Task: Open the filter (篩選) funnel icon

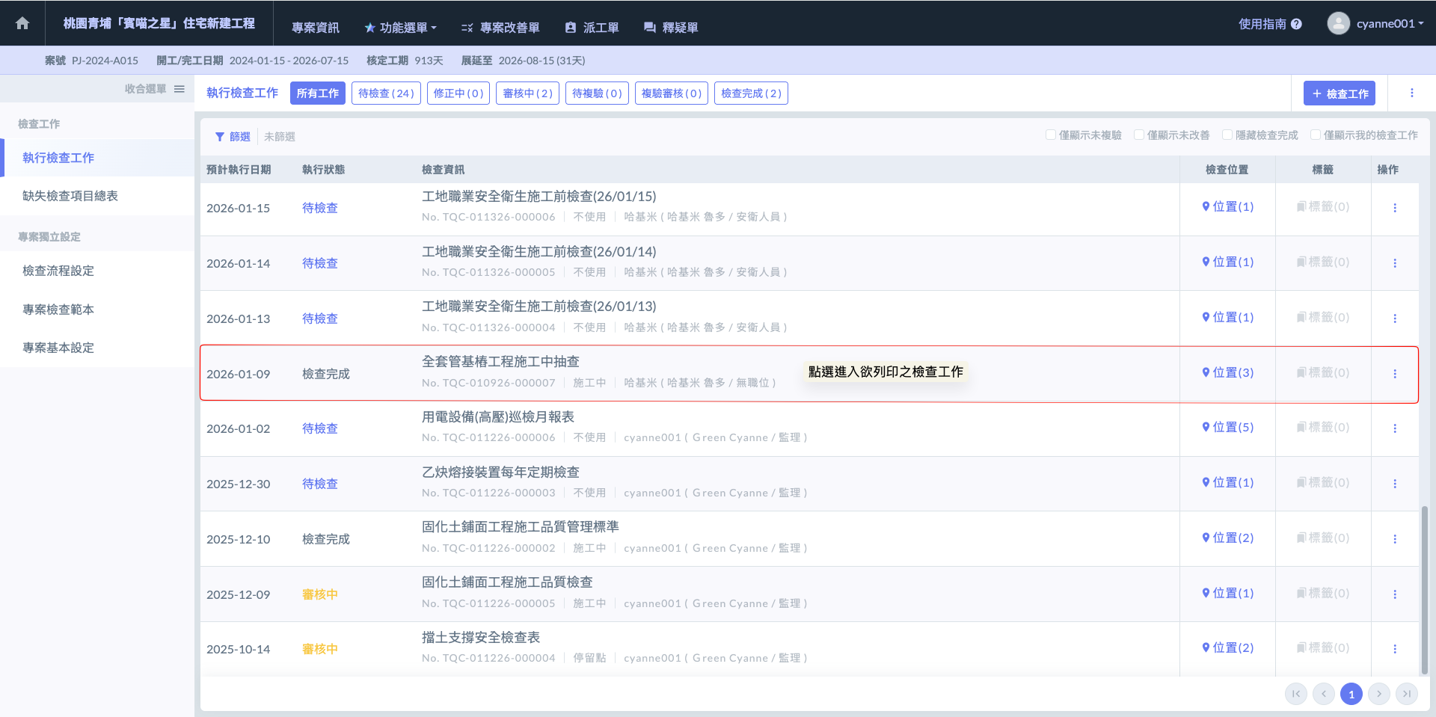Action: coord(220,137)
